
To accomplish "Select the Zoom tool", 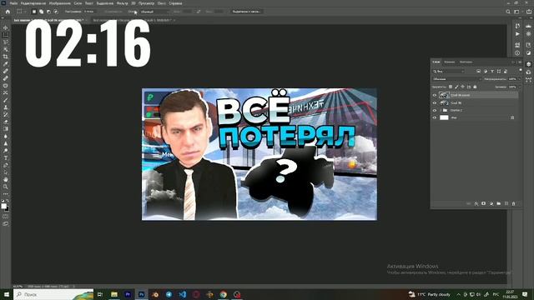I will (x=6, y=187).
